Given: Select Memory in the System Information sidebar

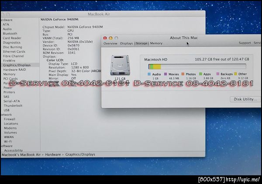Looking at the screenshot, I should pos(9,74).
